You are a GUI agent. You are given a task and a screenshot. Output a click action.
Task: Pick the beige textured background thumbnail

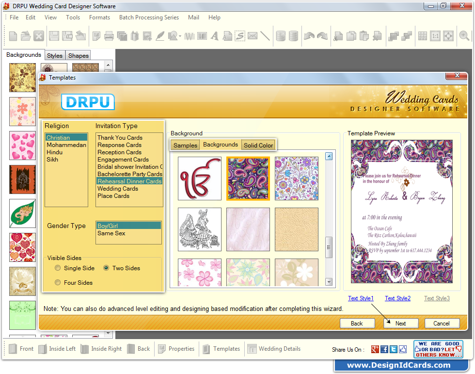[x=297, y=229]
